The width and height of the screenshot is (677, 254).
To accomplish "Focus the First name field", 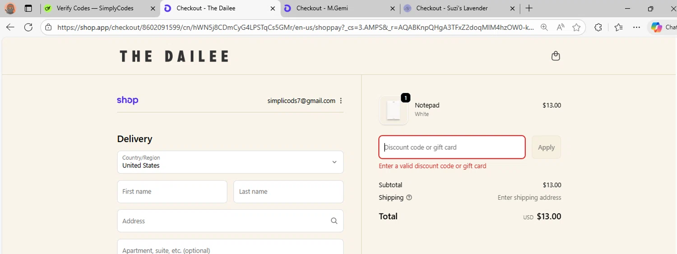I will [172, 192].
